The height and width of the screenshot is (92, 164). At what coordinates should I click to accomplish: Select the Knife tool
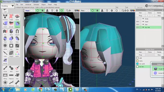coord(5,54)
